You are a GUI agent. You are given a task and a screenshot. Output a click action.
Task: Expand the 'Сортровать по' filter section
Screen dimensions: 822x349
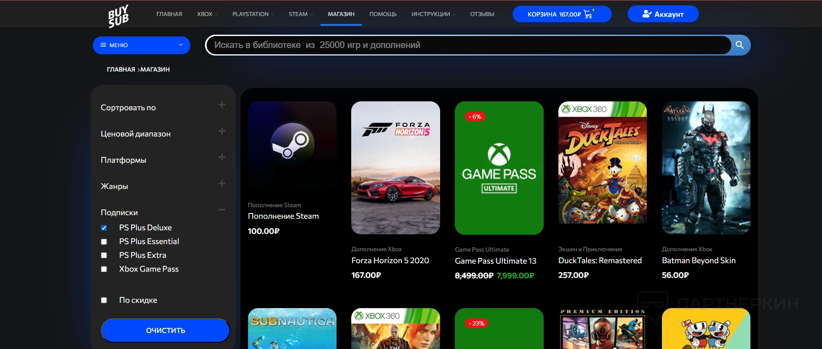222,105
